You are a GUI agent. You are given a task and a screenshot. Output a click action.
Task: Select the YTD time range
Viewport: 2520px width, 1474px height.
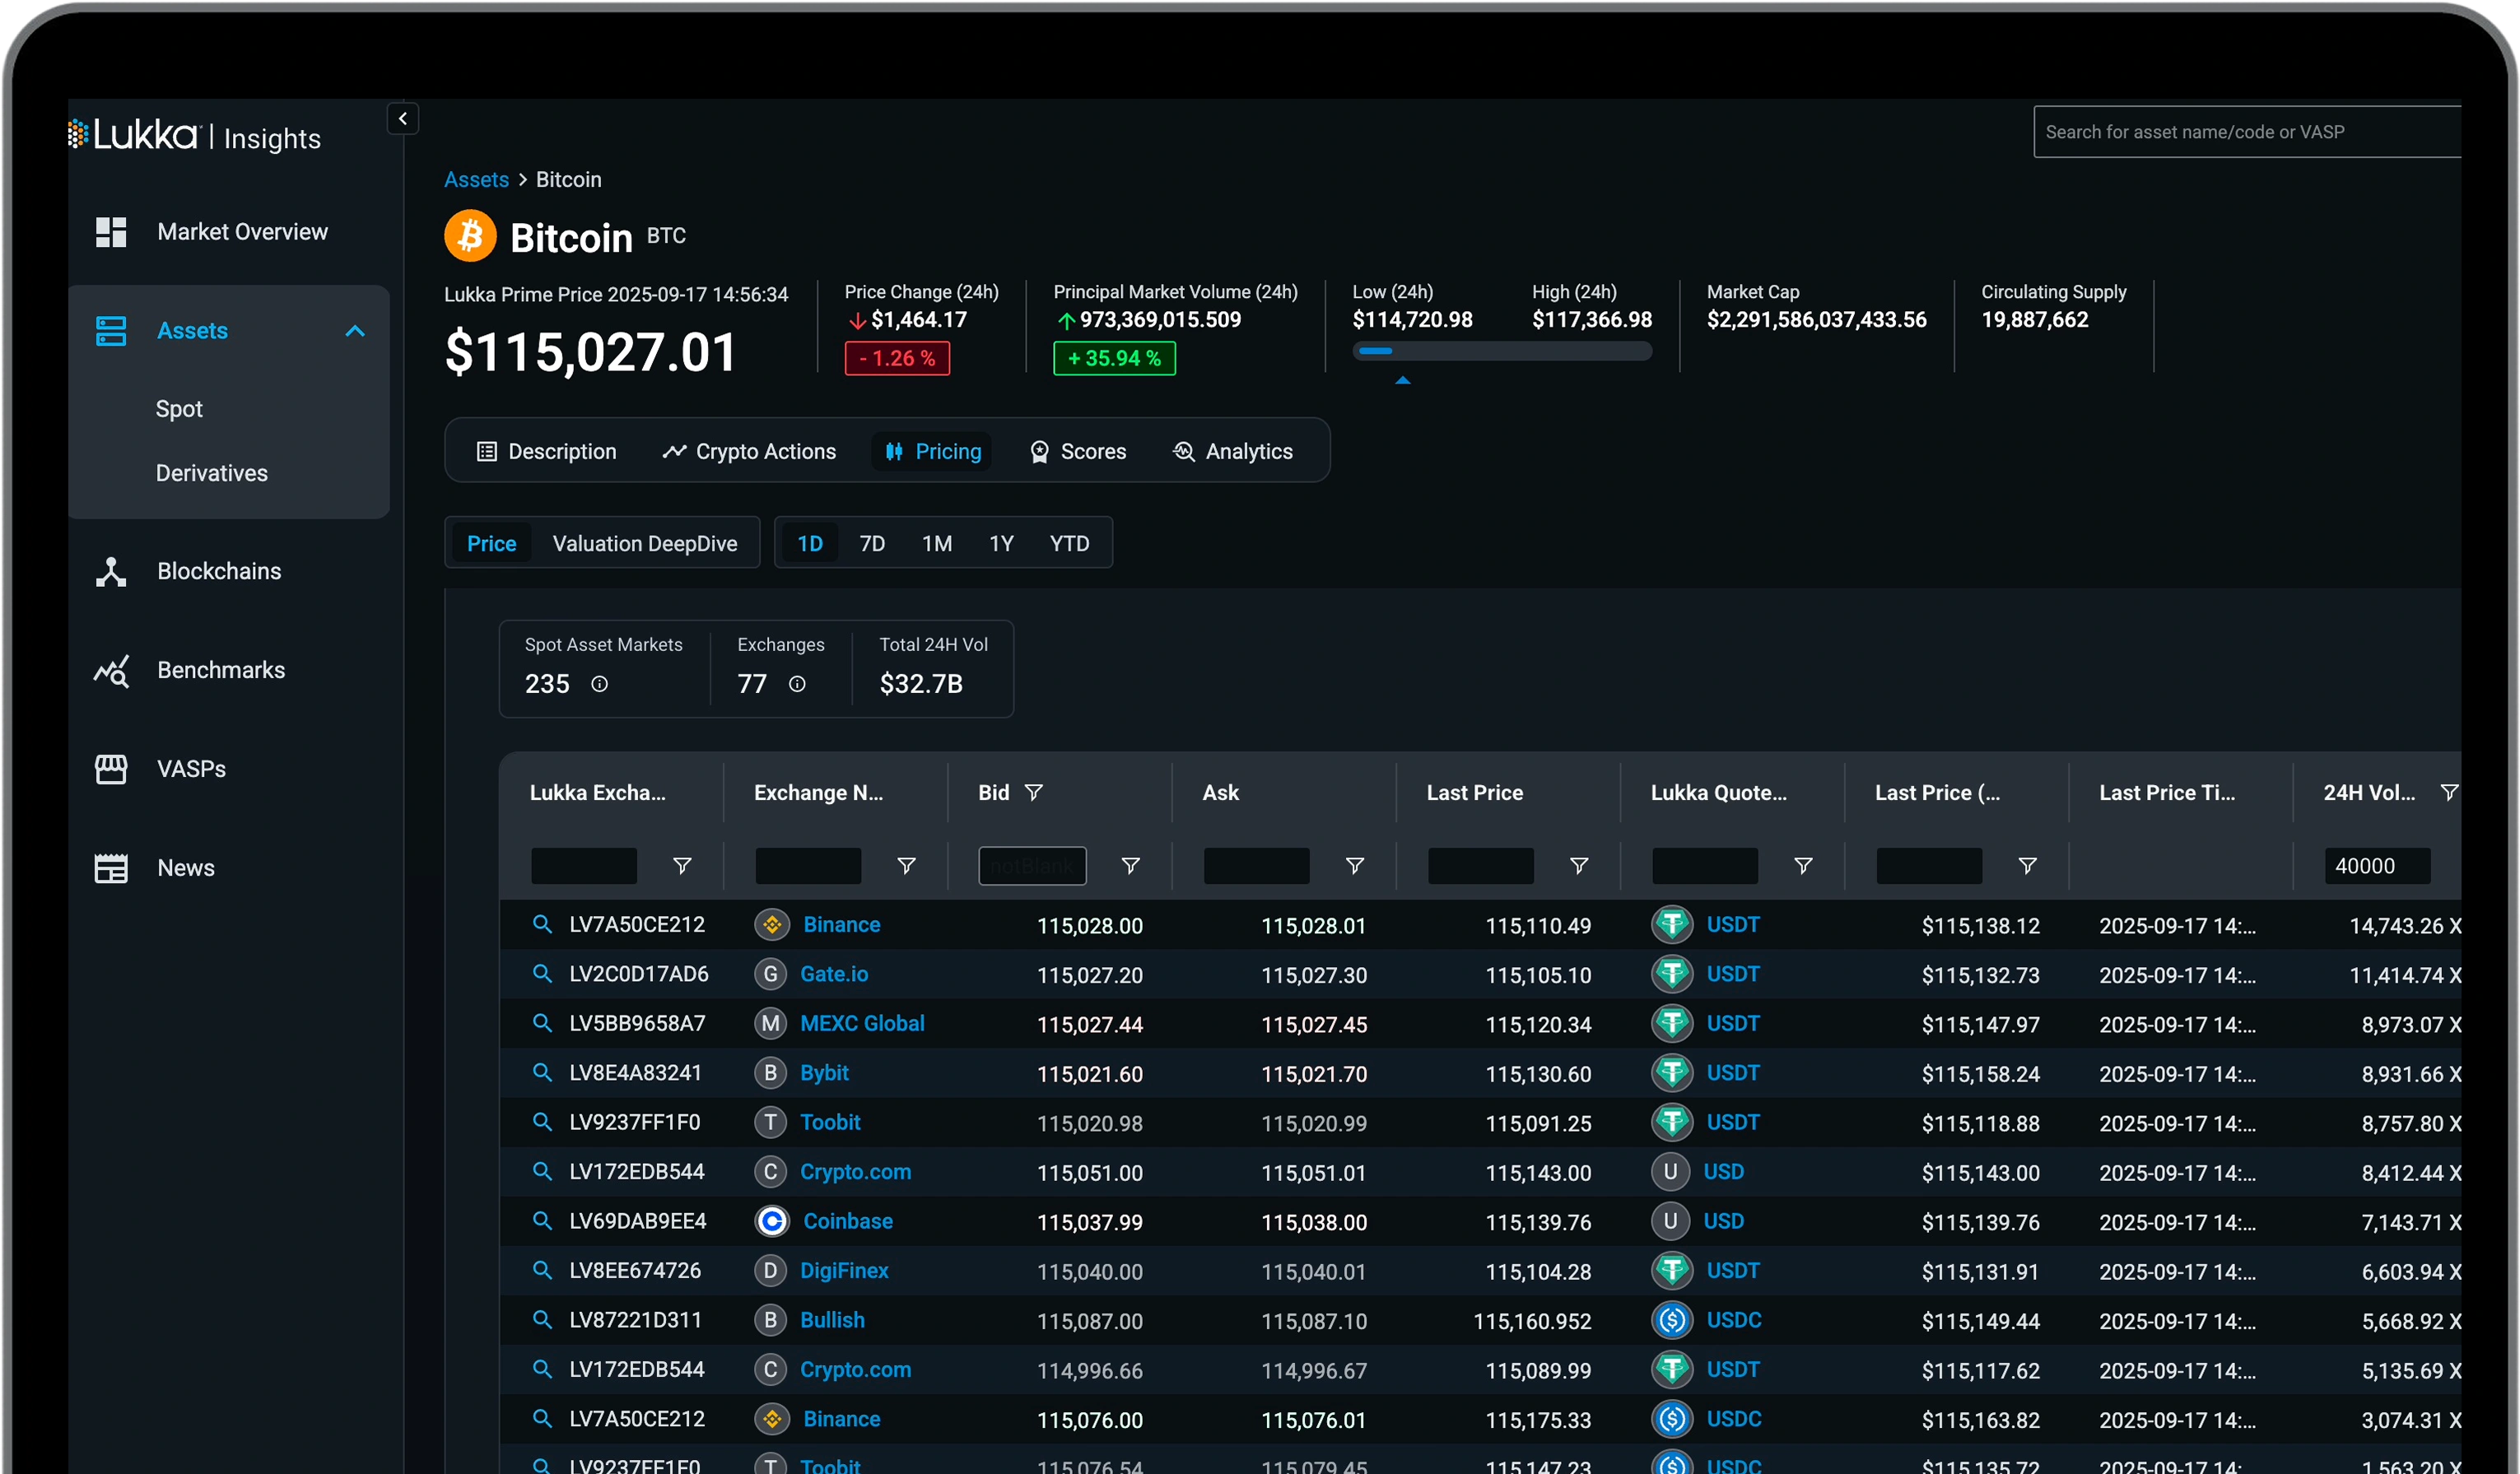[1069, 543]
